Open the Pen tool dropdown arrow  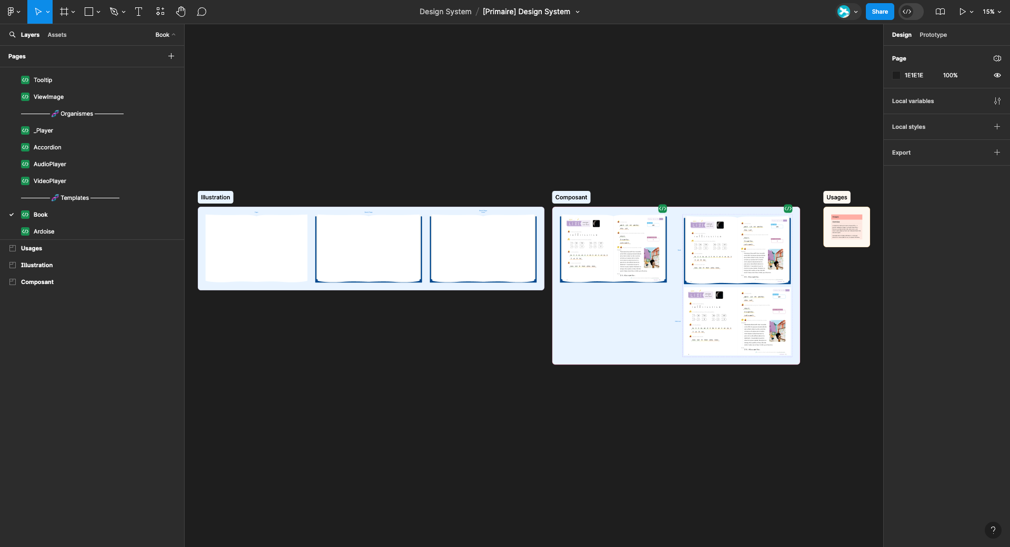tap(124, 12)
